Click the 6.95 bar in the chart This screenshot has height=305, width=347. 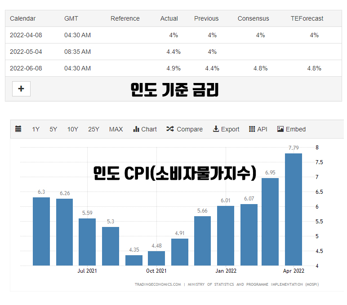click(270, 222)
